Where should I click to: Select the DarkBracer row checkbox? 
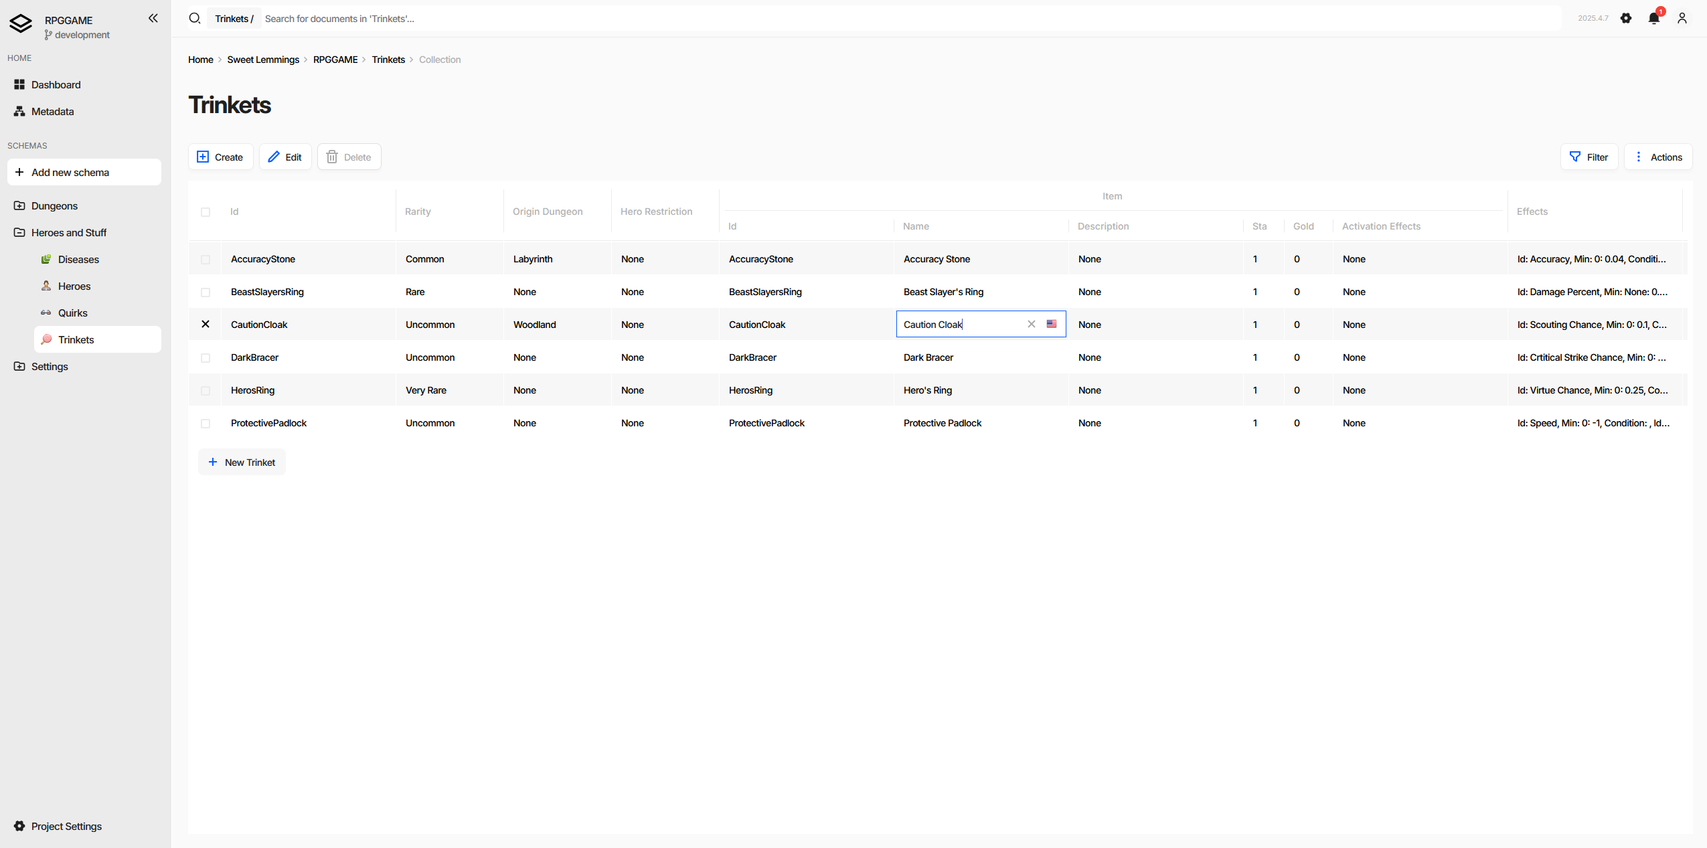coord(206,357)
